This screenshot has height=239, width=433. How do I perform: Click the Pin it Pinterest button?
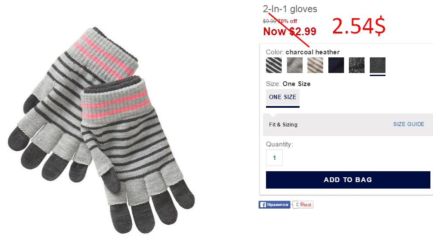tap(306, 205)
